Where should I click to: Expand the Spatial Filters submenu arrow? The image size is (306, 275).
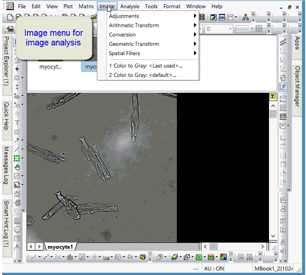tap(195, 53)
